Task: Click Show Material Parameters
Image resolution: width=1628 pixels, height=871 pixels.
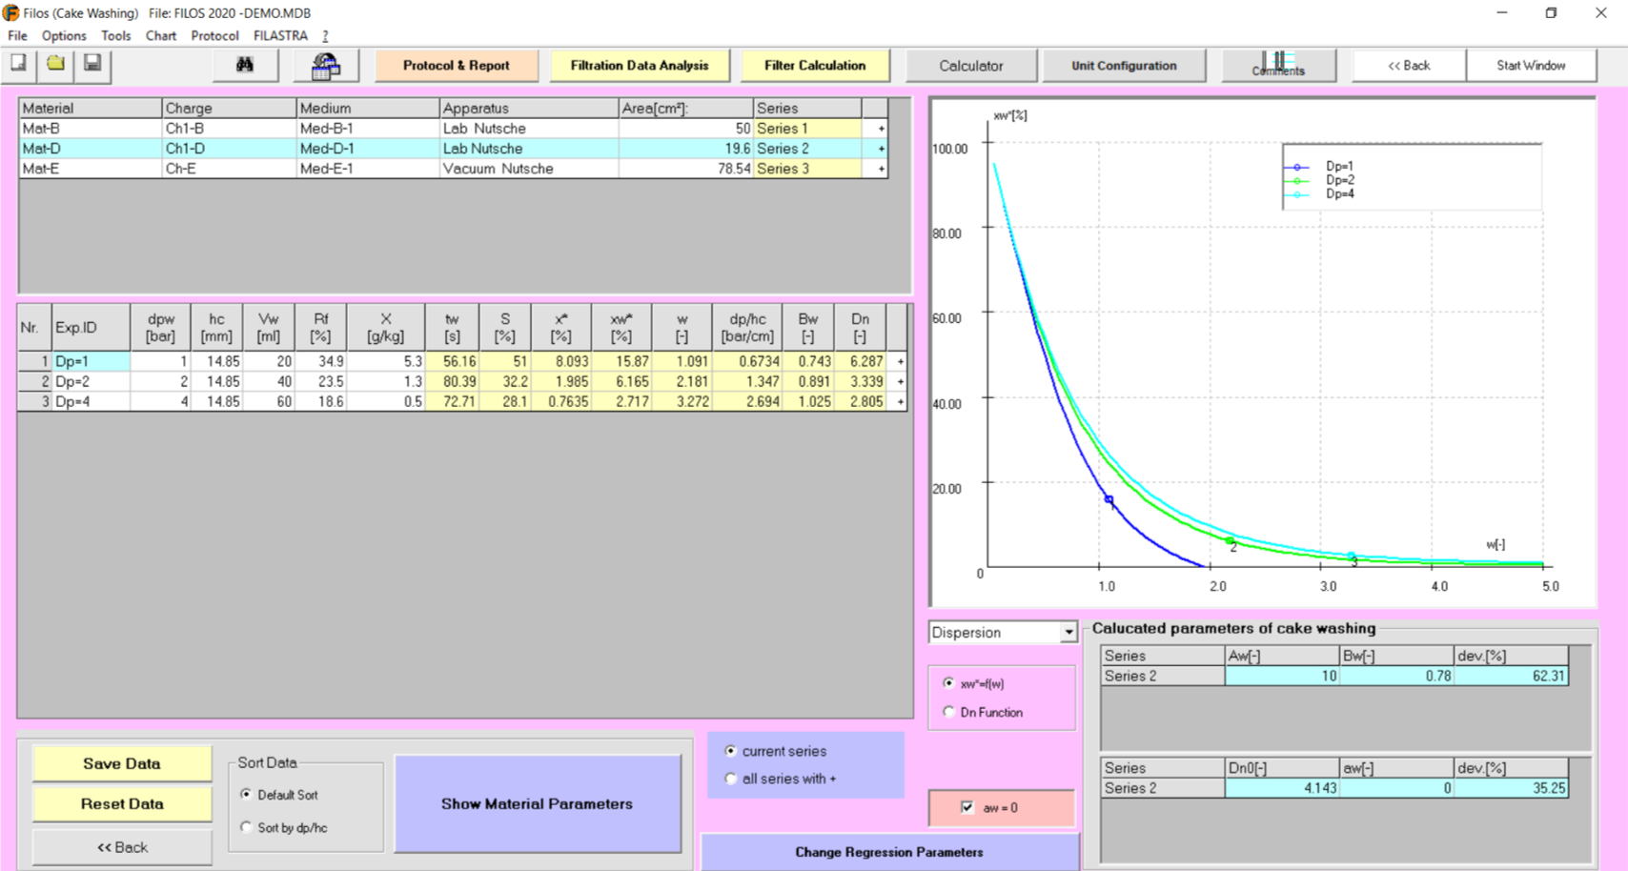Action: pos(538,803)
